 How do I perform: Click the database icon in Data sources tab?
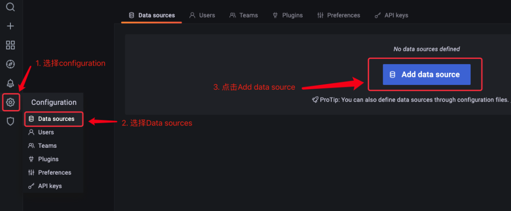tap(131, 15)
